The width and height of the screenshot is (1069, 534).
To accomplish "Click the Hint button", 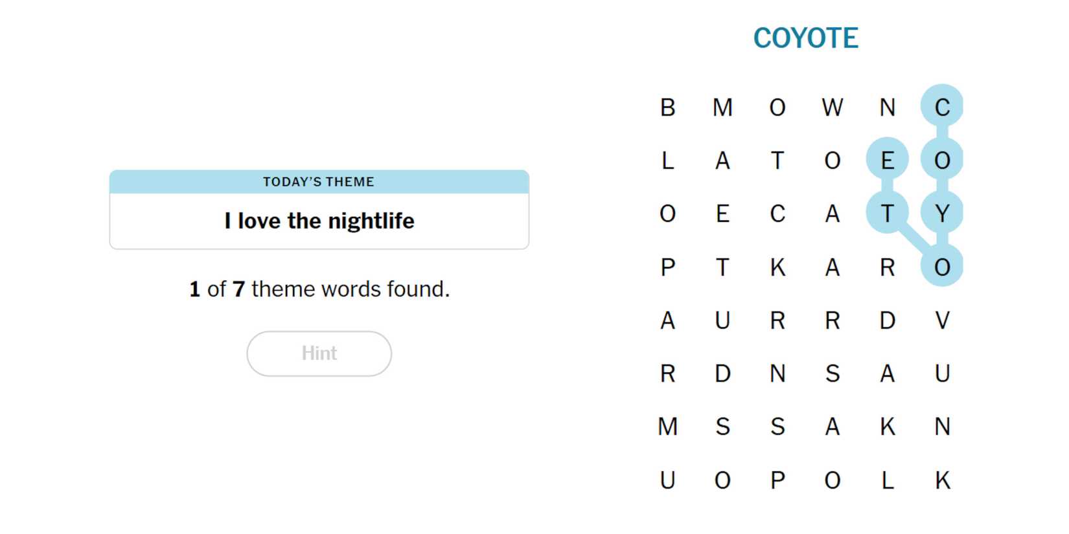I will pyautogui.click(x=319, y=353).
